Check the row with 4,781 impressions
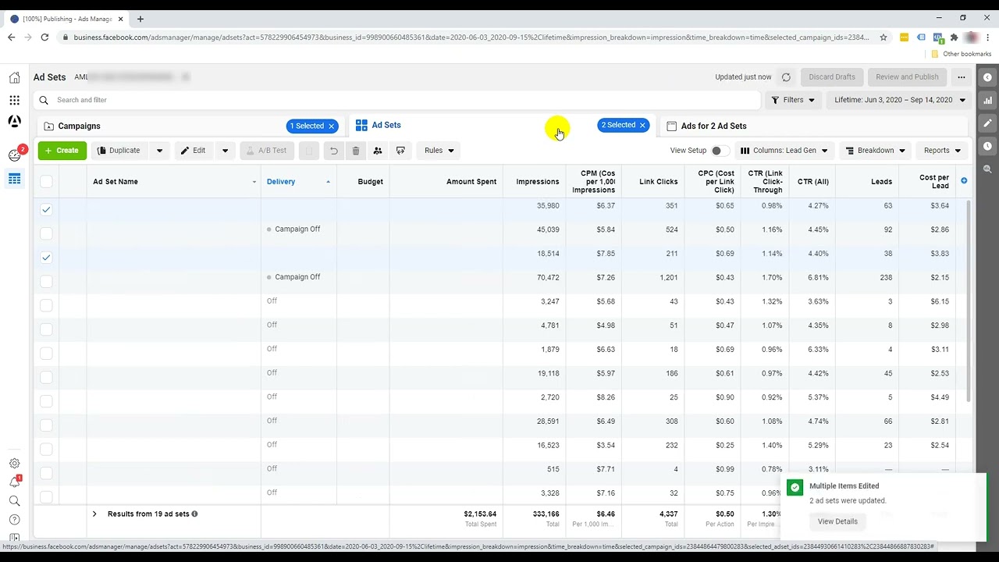 tap(46, 329)
